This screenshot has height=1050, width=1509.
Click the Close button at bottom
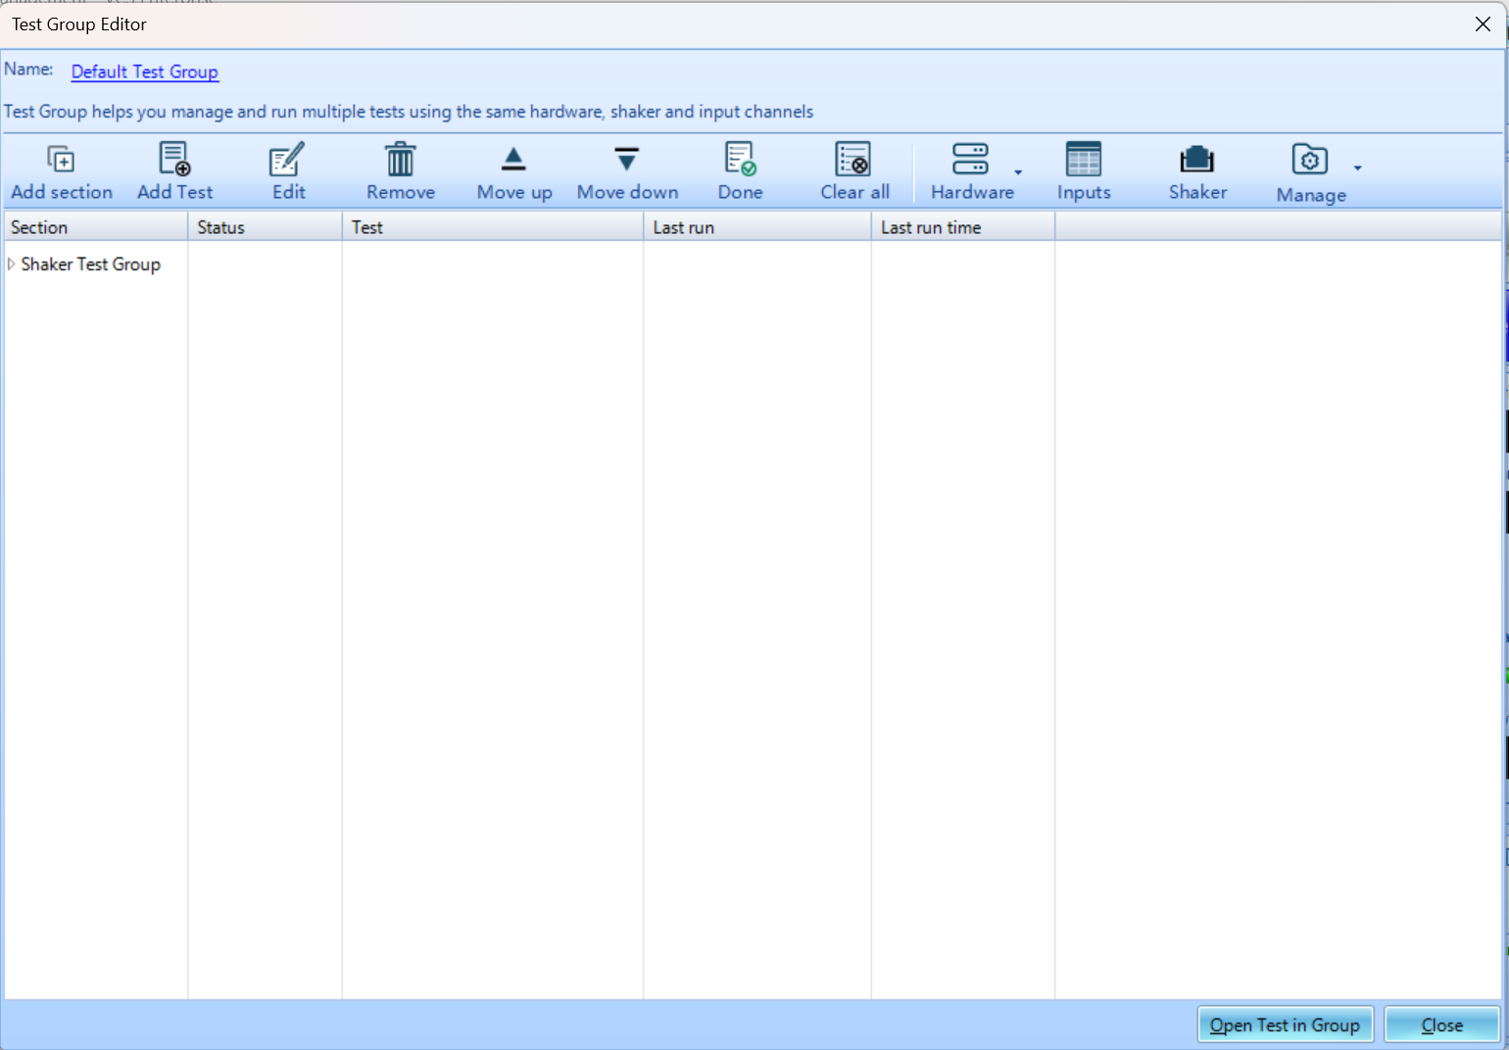pyautogui.click(x=1441, y=1025)
